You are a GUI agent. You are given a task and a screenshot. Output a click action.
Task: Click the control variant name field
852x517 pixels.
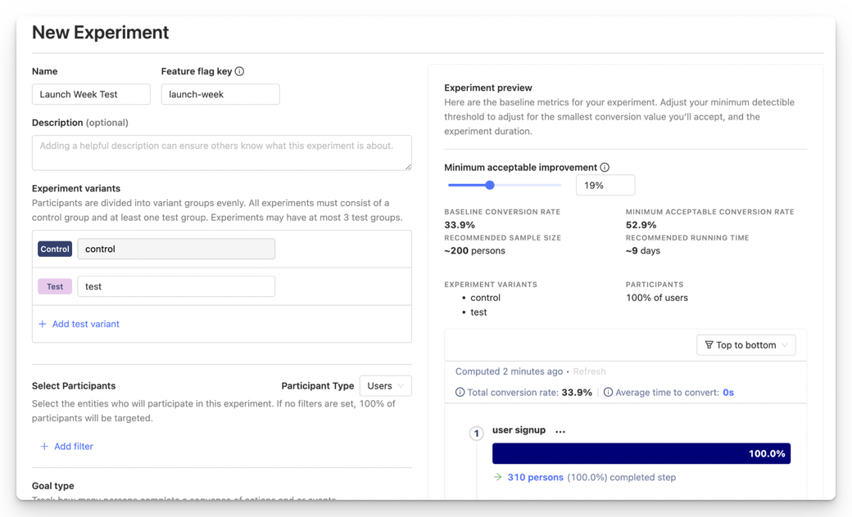pos(176,249)
